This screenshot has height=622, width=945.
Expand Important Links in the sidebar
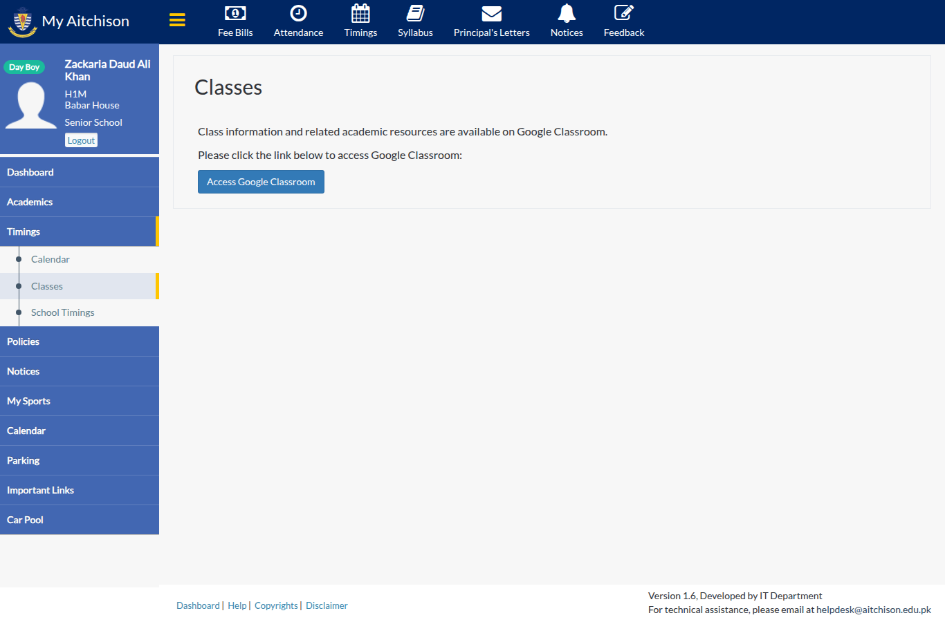(x=80, y=490)
